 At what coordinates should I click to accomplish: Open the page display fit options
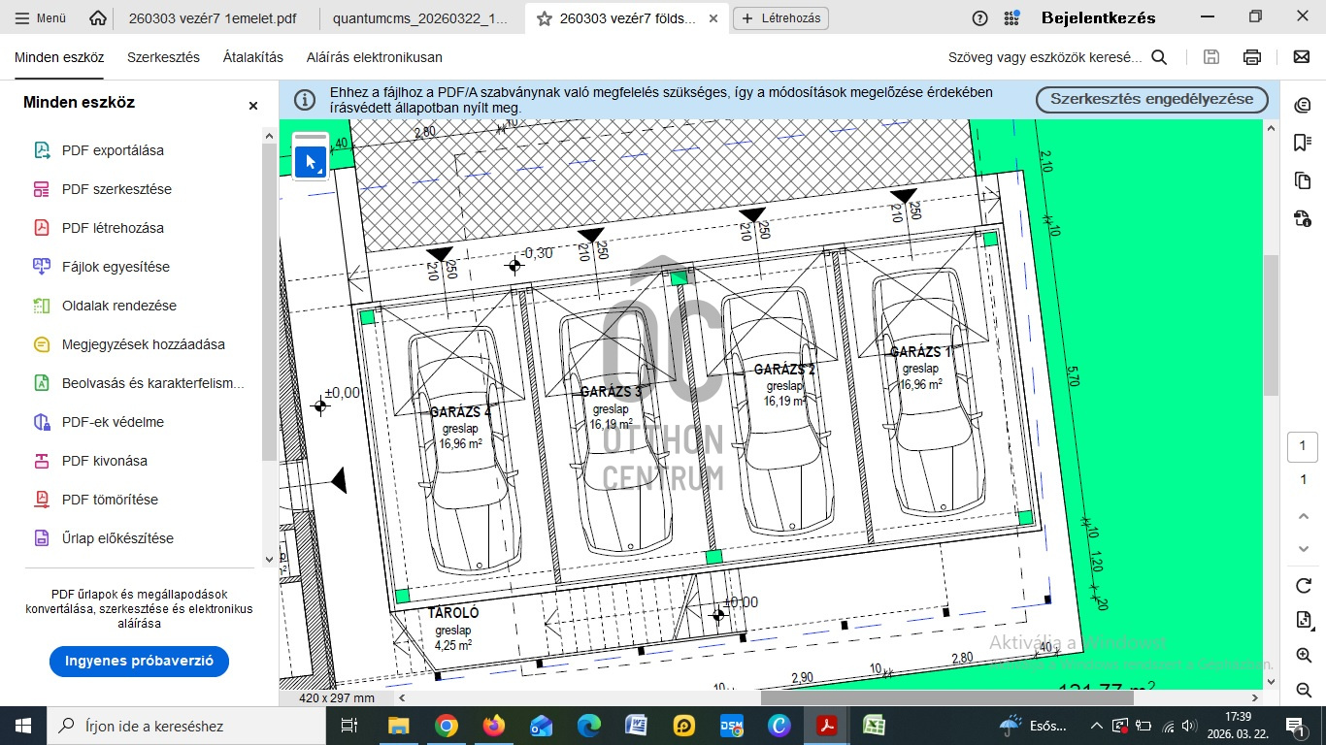click(1304, 621)
